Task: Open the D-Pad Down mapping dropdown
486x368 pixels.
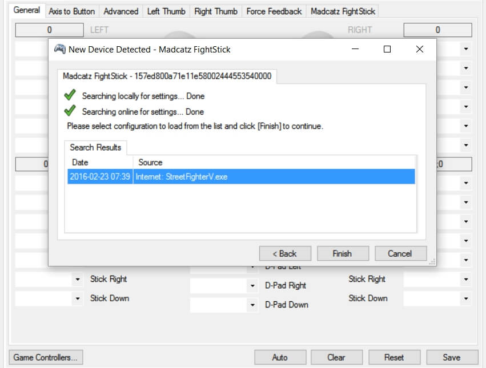Action: 251,305
